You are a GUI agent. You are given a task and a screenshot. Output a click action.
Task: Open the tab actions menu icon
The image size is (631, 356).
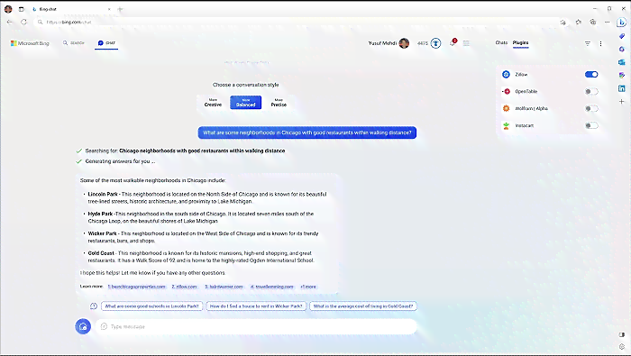tap(22, 9)
